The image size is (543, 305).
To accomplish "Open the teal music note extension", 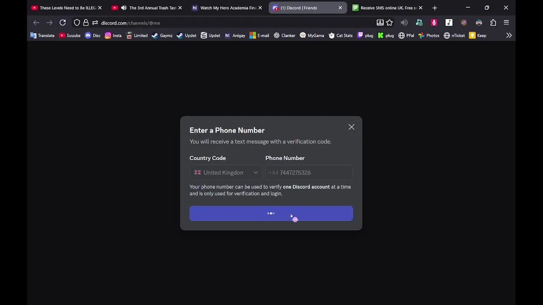I will pyautogui.click(x=419, y=23).
